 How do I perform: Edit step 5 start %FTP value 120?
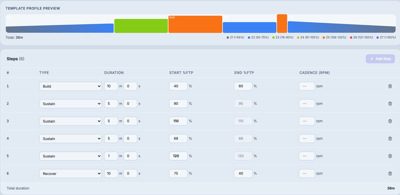178,156
